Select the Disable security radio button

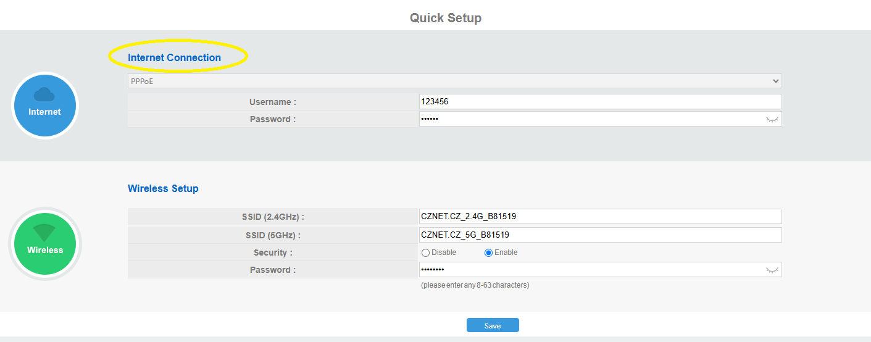425,252
